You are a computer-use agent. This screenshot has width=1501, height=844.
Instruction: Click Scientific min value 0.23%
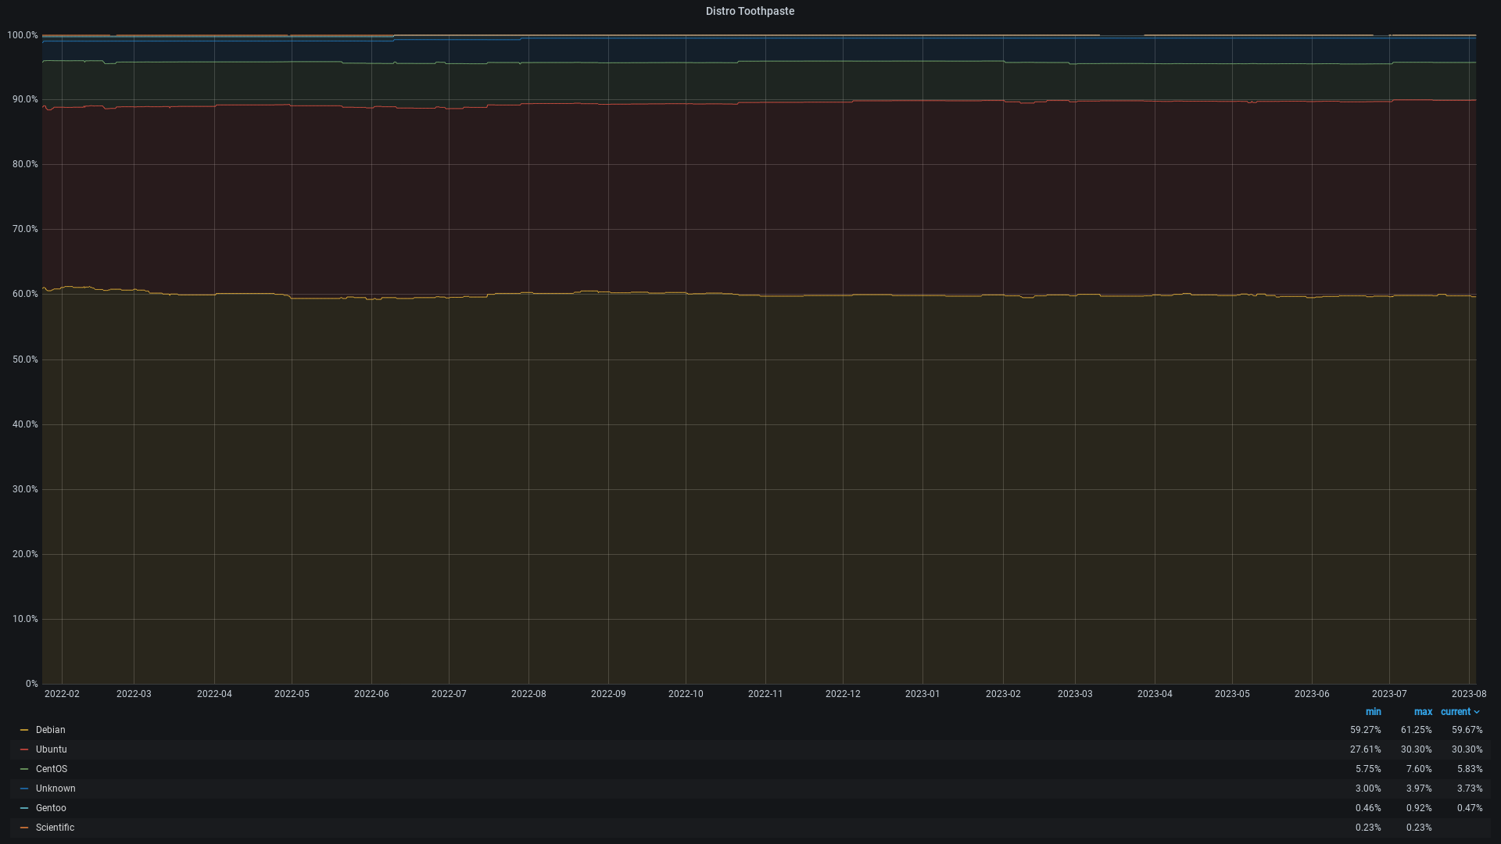pos(1368,828)
